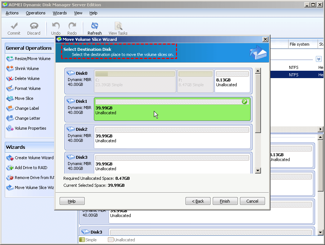The image size is (325, 245).
Task: Open Move Volume Slice Wizard in sidebar
Action: (x=30, y=188)
